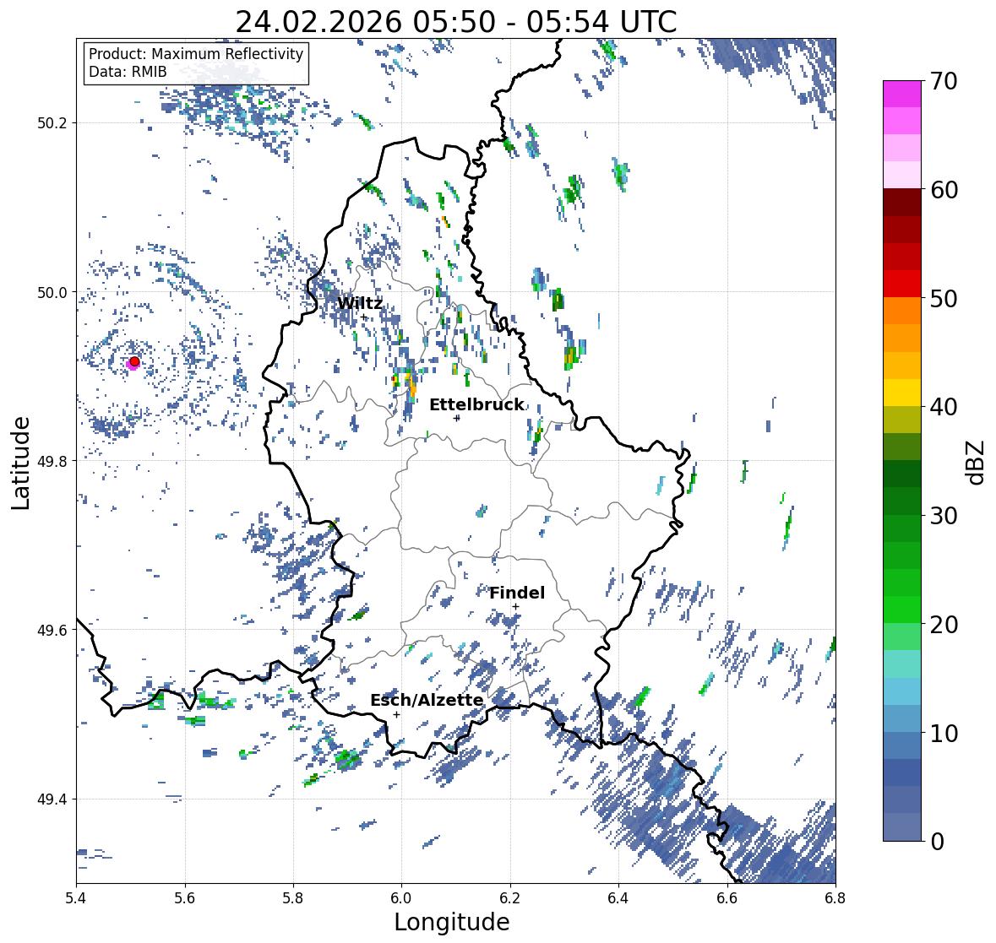Screen dimensions: 996x943
Task: Click the red radar site marker dot
Action: (134, 361)
